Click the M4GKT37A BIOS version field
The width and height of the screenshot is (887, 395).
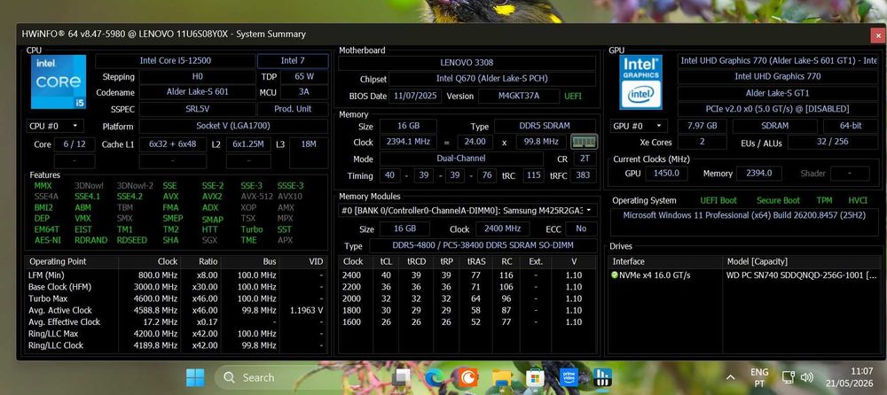point(519,96)
